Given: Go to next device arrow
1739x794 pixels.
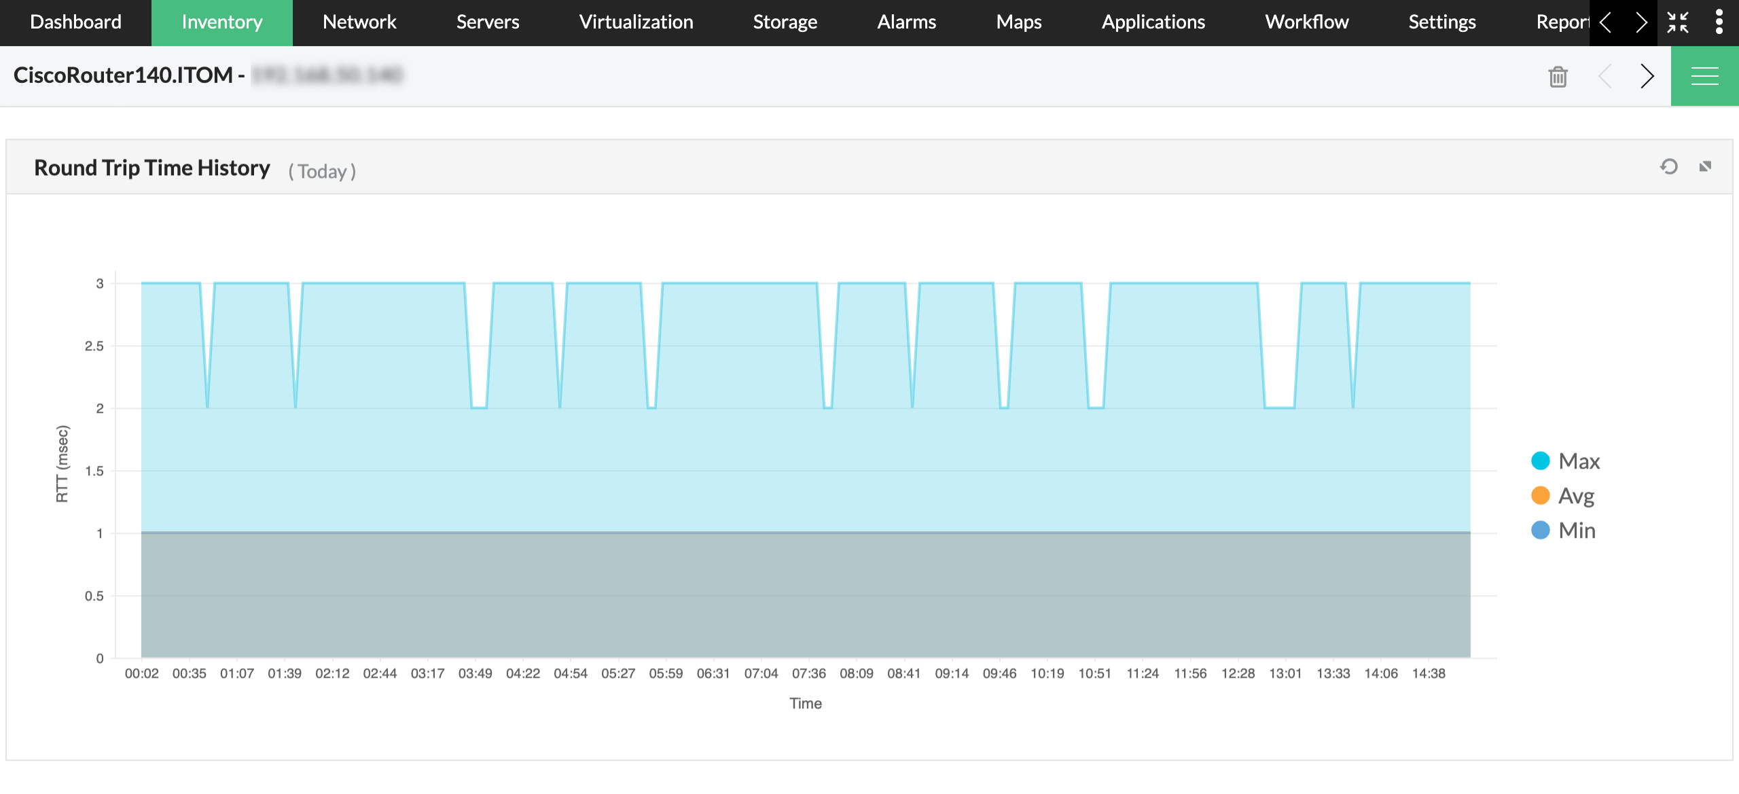Looking at the screenshot, I should click(1647, 76).
